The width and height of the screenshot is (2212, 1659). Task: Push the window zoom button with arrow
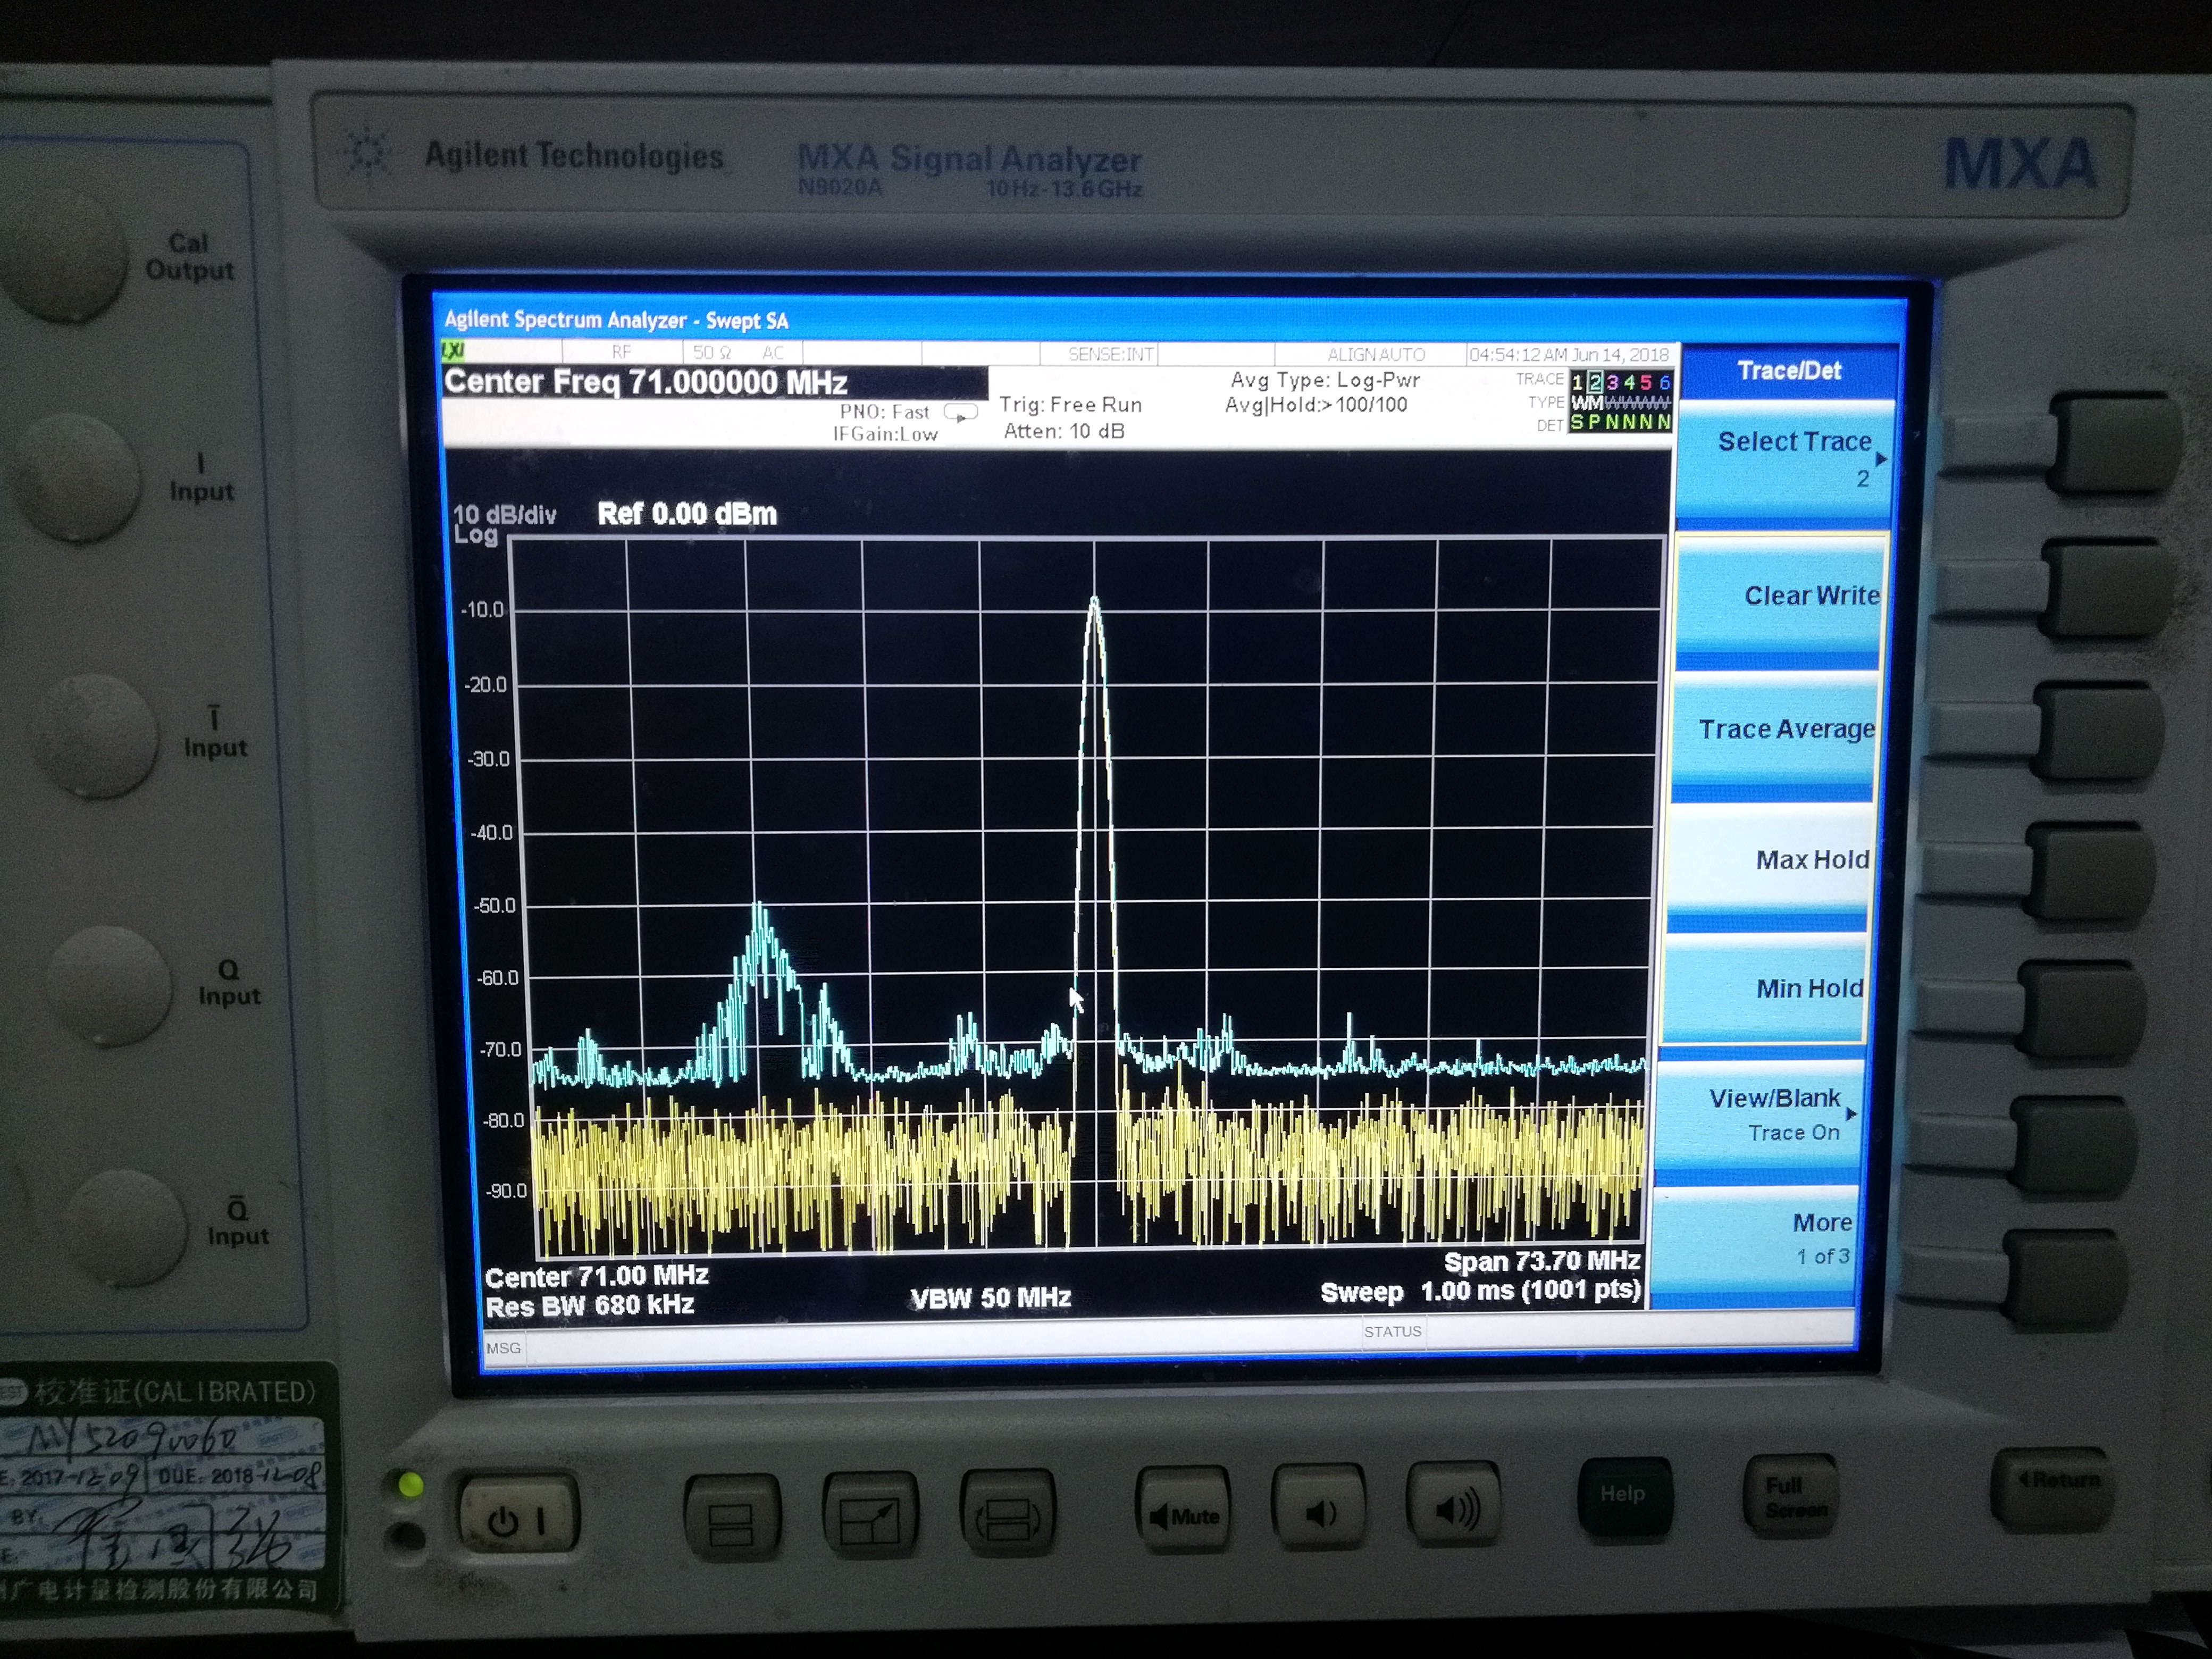coord(870,1515)
